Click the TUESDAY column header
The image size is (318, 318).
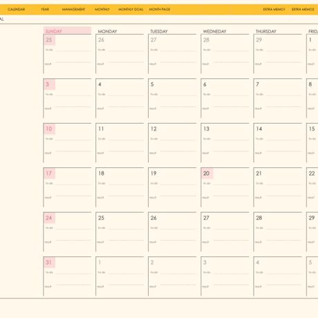tap(159, 31)
